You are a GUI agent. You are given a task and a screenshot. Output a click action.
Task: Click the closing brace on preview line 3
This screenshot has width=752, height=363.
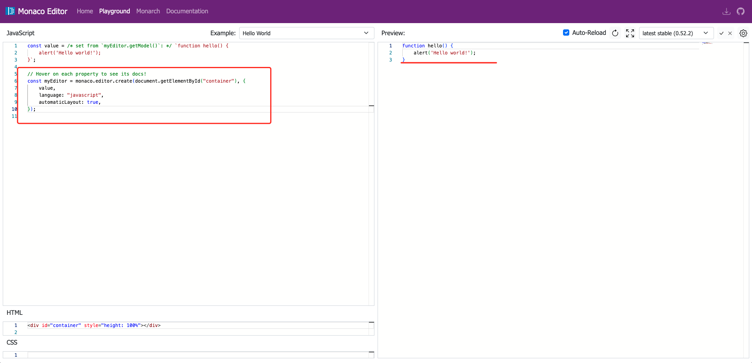click(x=403, y=60)
